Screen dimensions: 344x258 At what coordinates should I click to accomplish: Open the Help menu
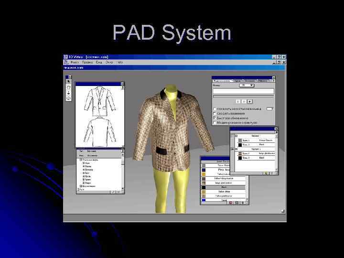[x=119, y=62]
